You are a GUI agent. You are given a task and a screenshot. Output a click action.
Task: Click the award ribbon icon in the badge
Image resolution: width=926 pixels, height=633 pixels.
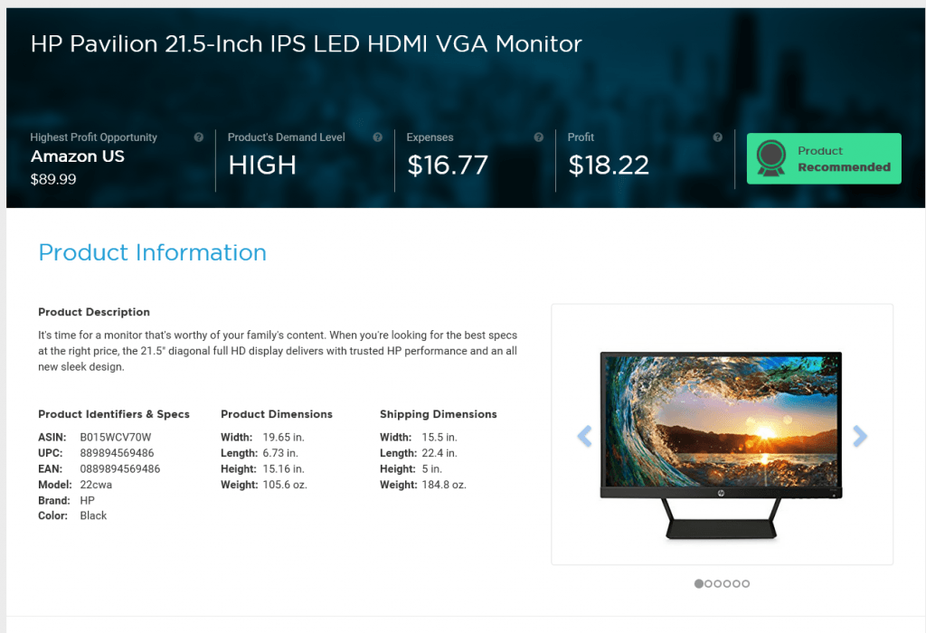click(771, 158)
